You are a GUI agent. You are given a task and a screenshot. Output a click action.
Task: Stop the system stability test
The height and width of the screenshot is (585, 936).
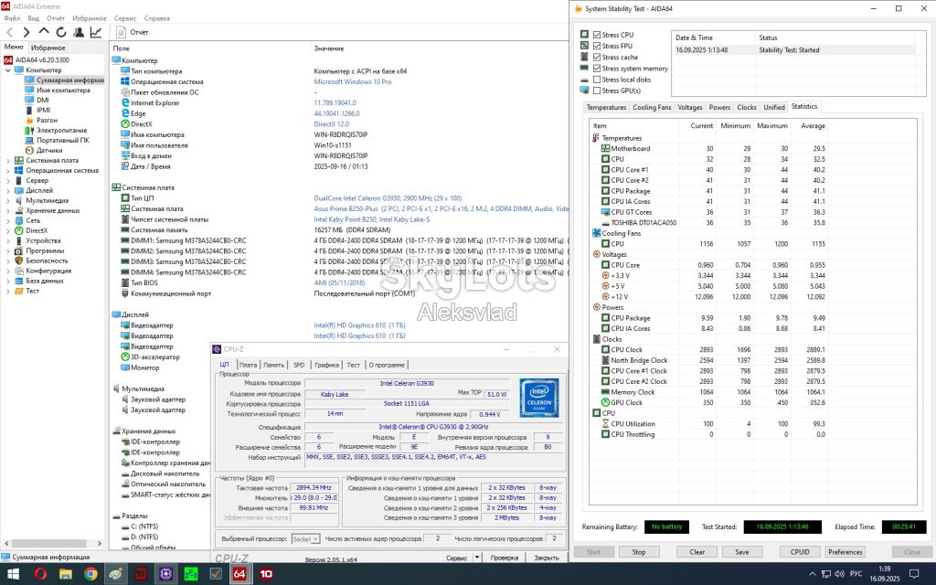click(639, 552)
